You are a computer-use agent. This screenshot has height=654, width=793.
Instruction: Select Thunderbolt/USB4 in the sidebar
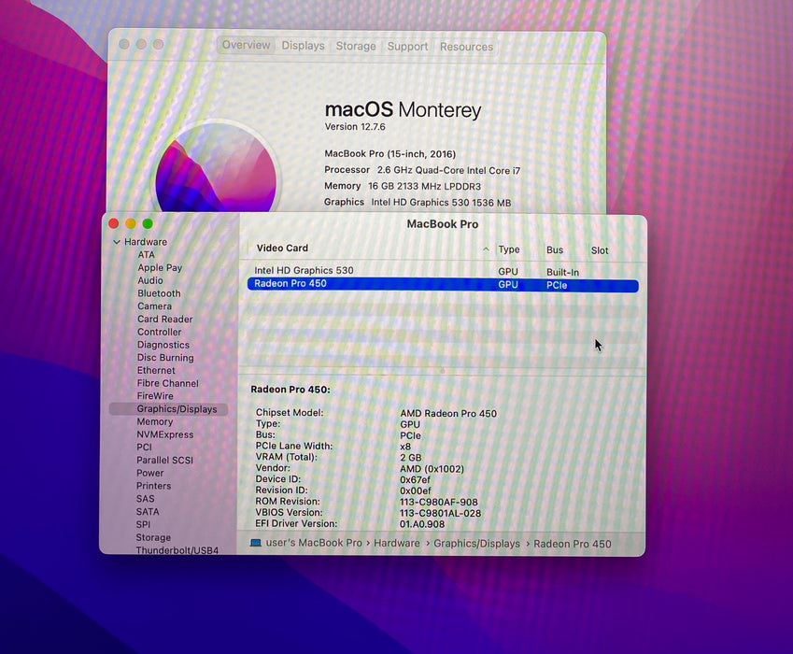coord(177,549)
